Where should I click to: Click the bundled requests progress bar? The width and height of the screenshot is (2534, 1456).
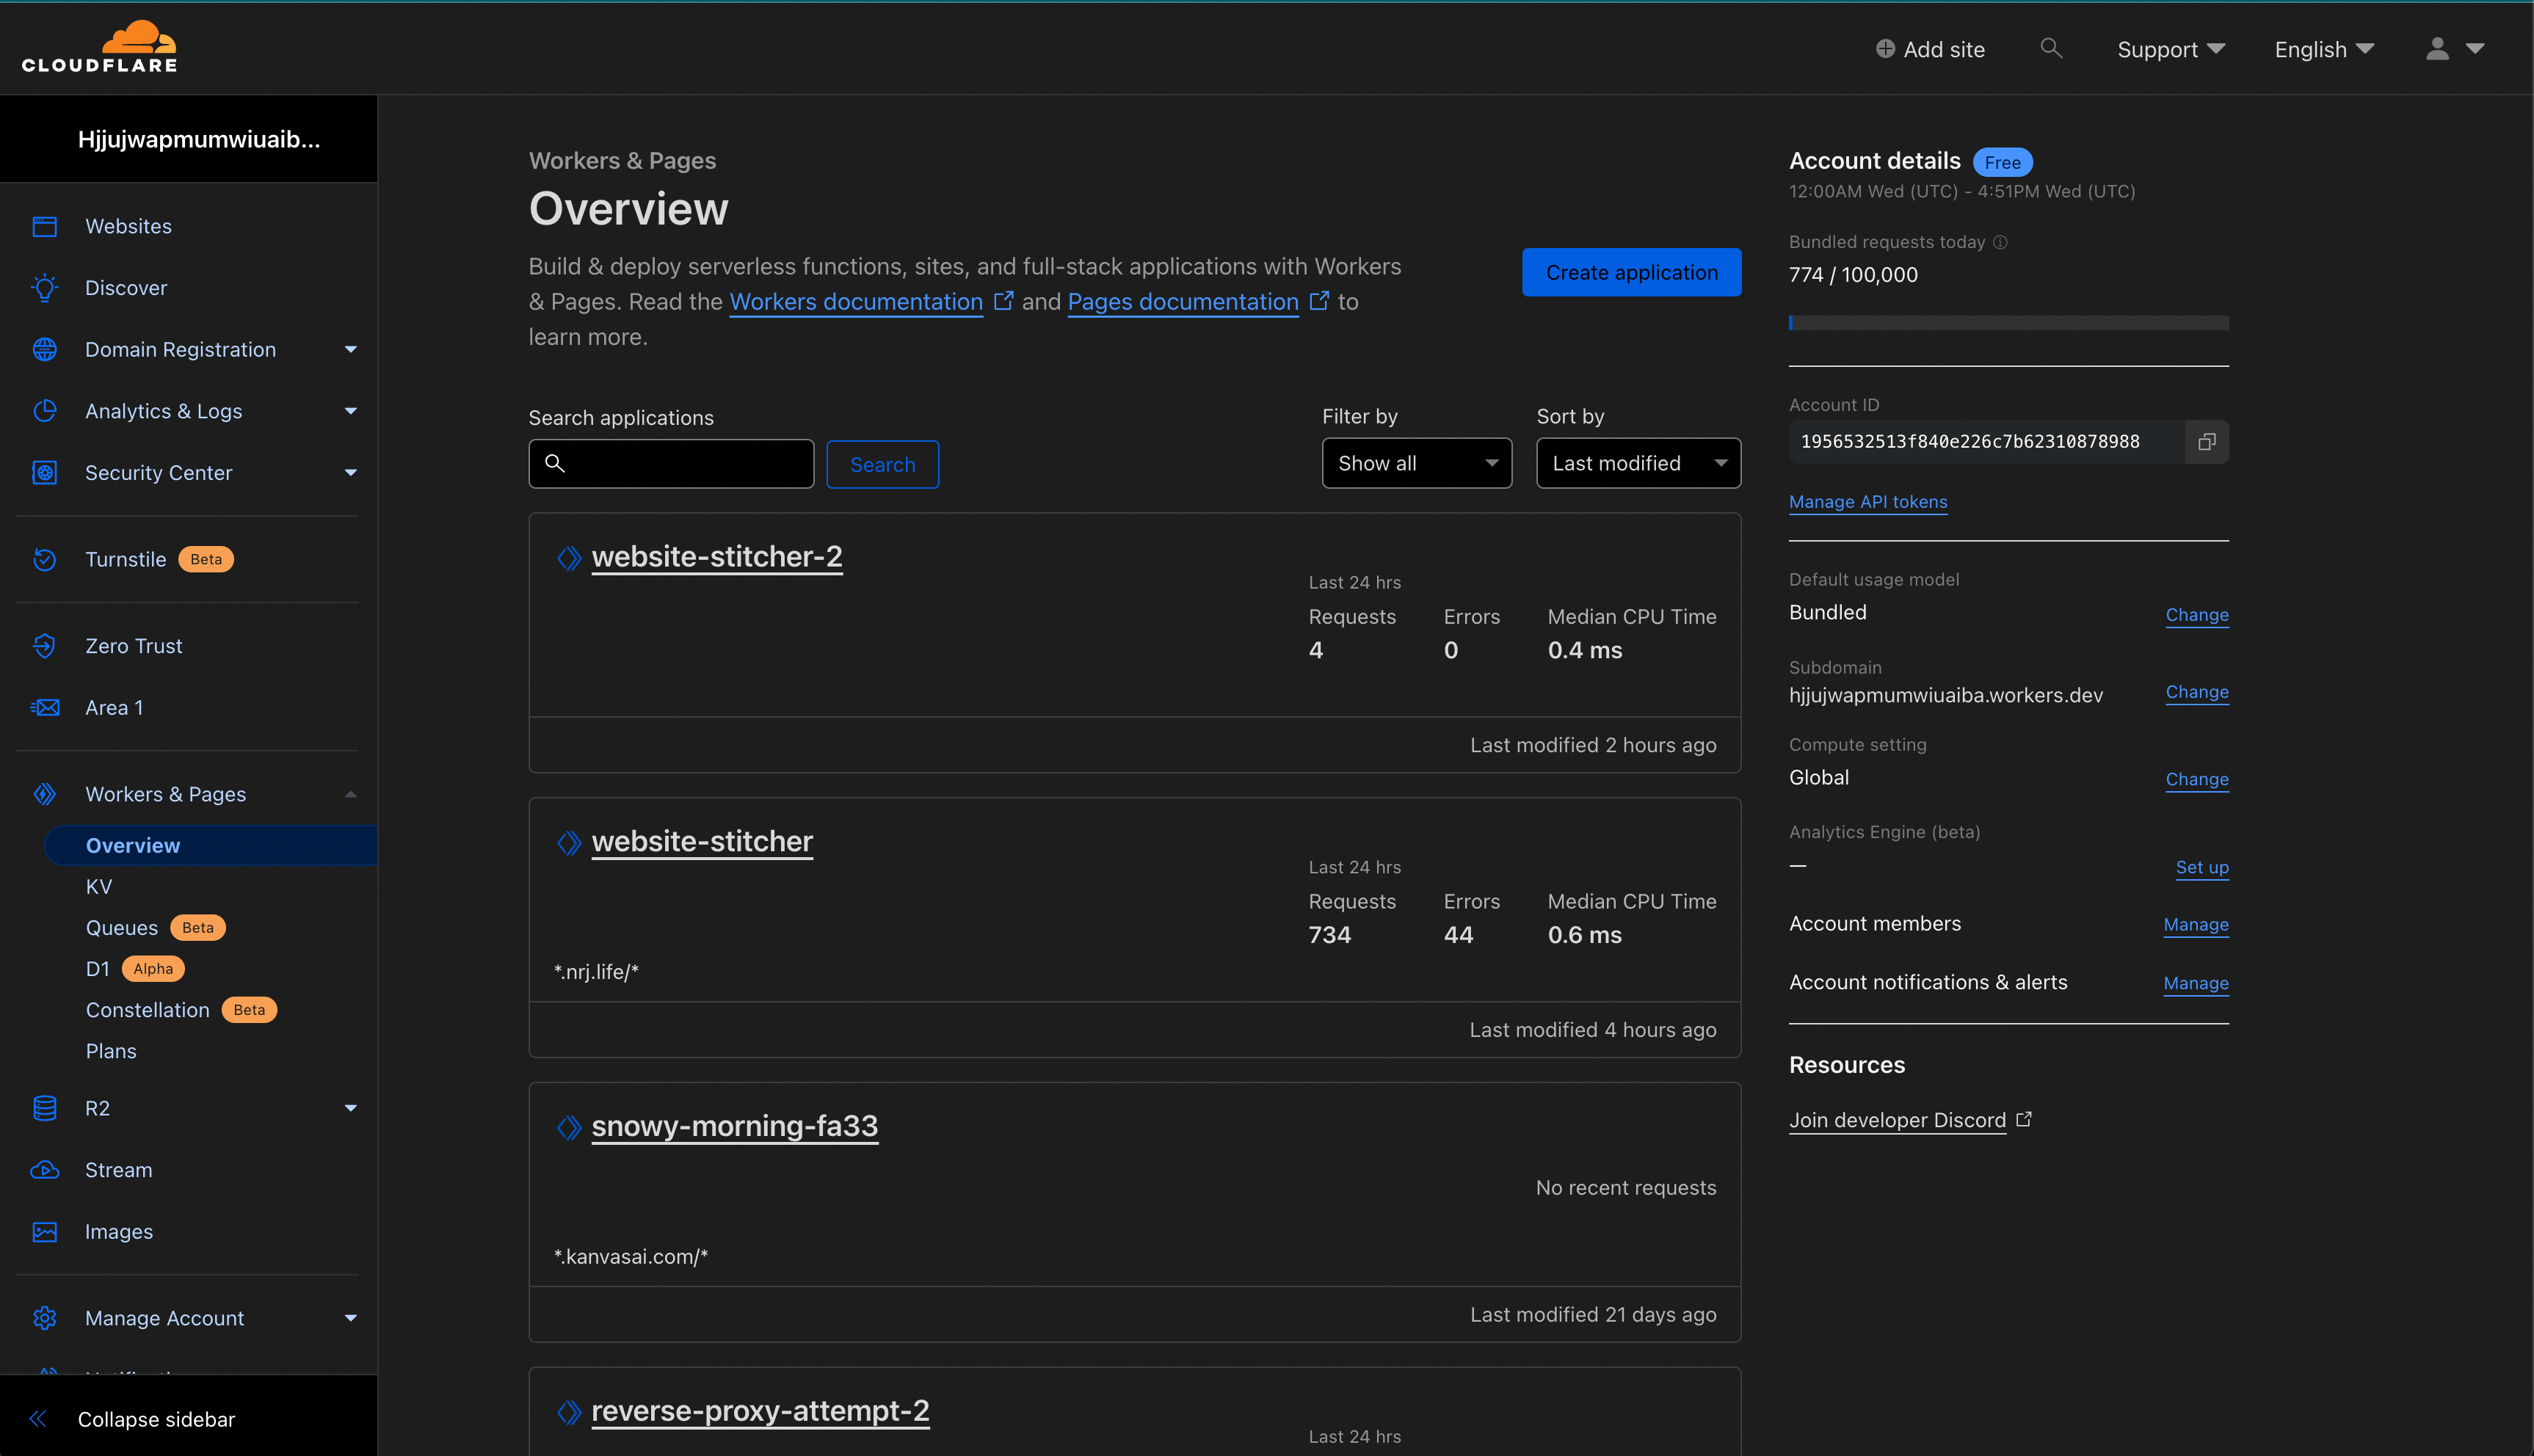[x=2007, y=323]
